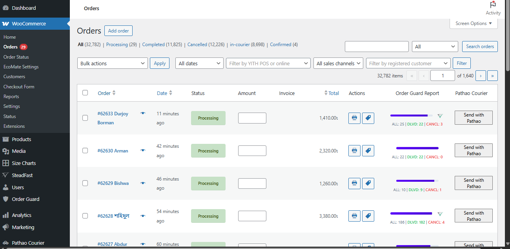Open the Bulk actions dropdown
Screen dimensions: 510x249
point(112,63)
